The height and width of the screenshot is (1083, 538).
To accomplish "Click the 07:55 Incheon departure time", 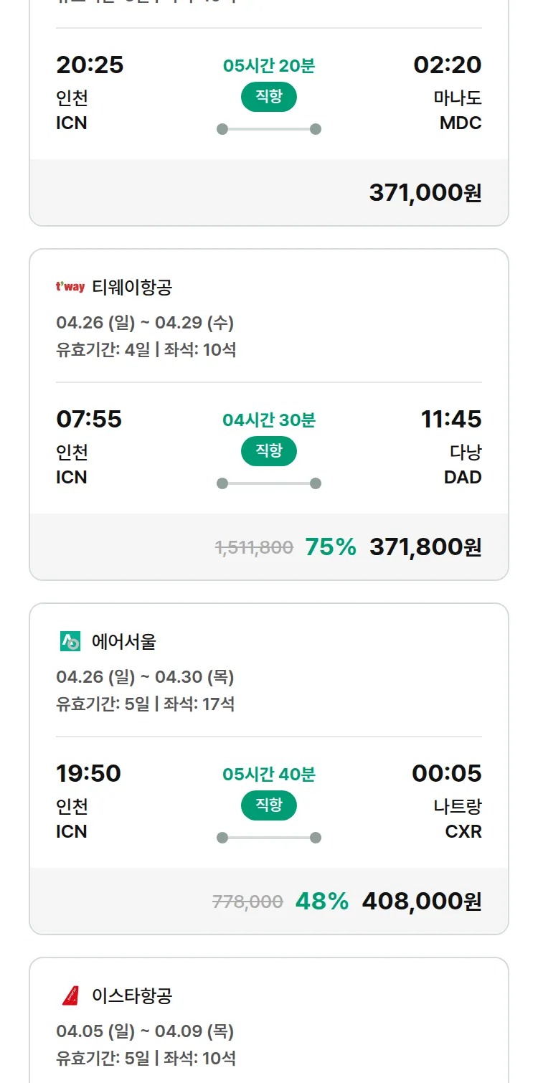I will tap(89, 419).
